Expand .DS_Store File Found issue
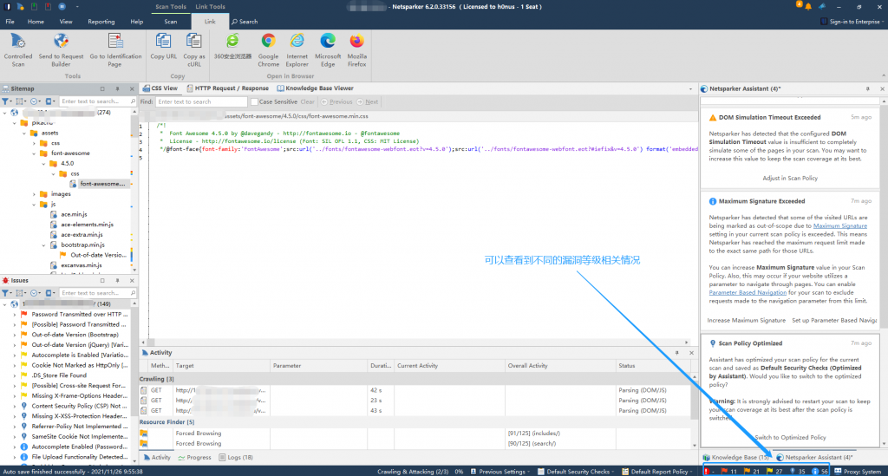 (x=15, y=375)
